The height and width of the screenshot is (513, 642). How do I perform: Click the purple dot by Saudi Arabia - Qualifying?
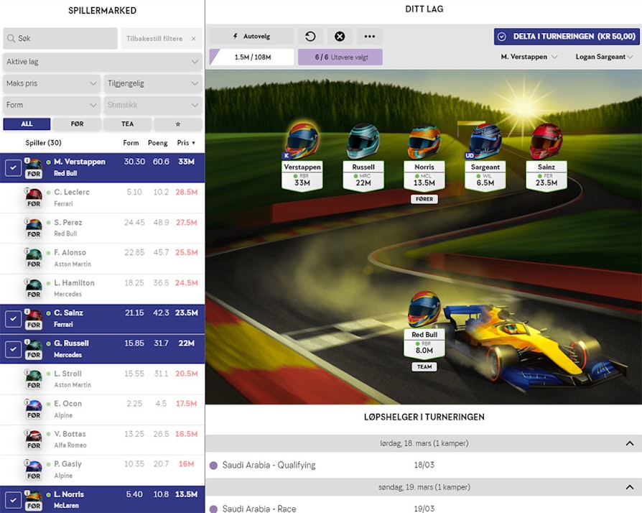tap(213, 466)
